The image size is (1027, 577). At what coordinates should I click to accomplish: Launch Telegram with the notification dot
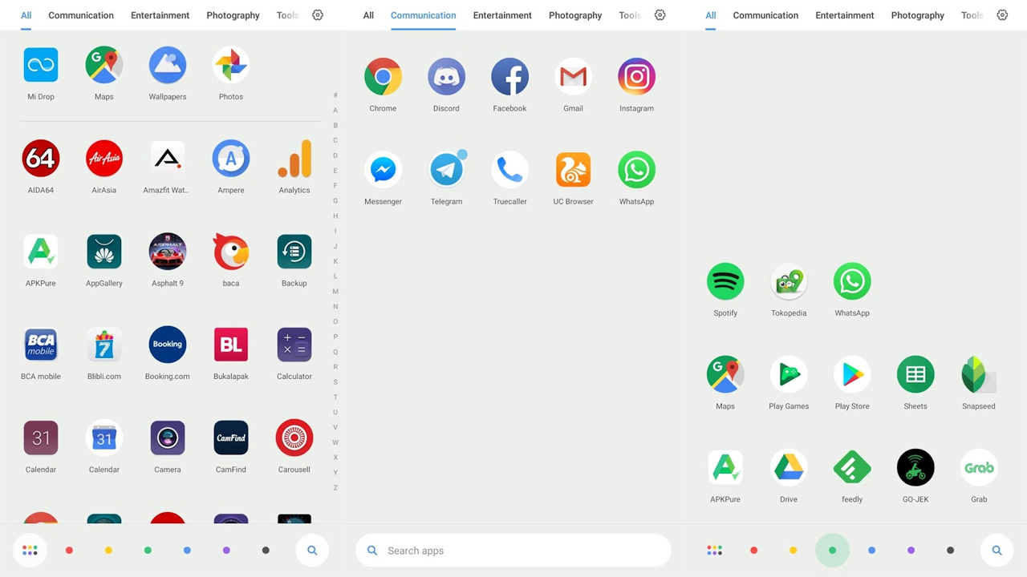click(x=447, y=170)
